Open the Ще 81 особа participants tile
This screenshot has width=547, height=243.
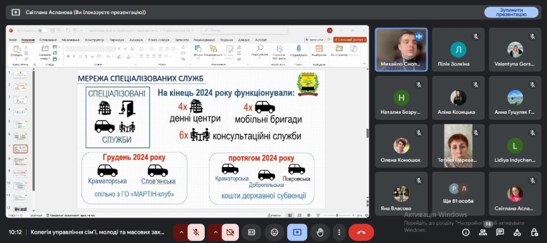pos(458,194)
